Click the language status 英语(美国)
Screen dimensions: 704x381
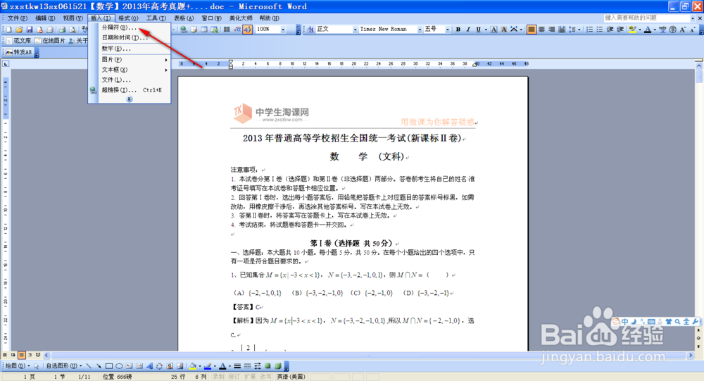(291, 377)
